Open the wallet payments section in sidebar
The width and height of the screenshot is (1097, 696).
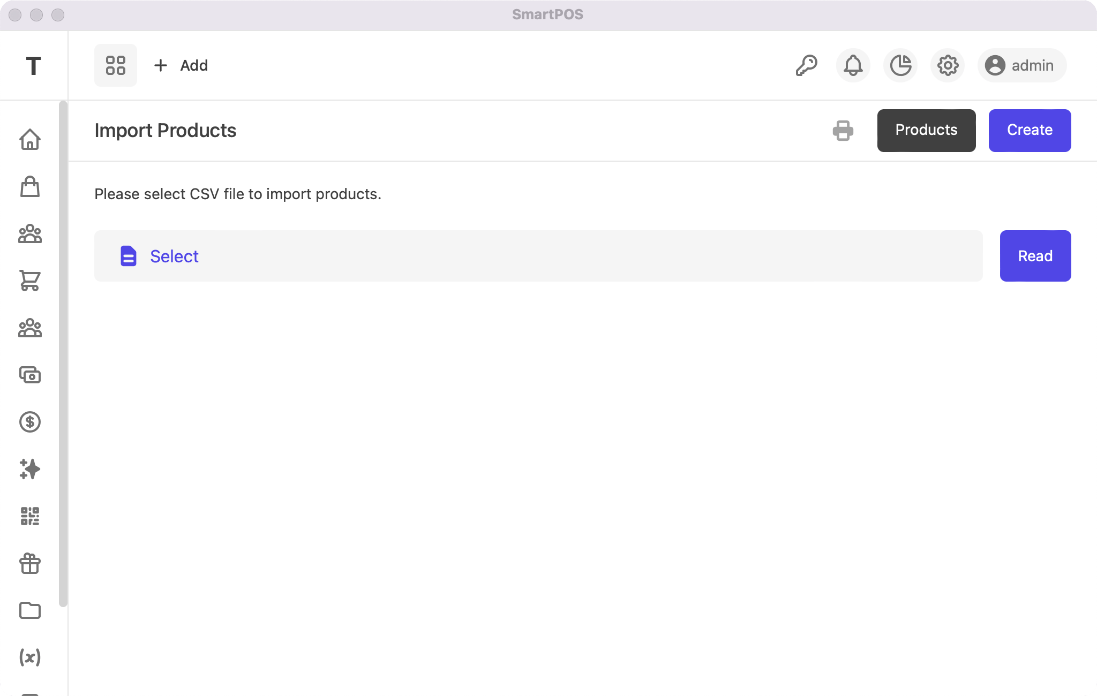tap(31, 375)
